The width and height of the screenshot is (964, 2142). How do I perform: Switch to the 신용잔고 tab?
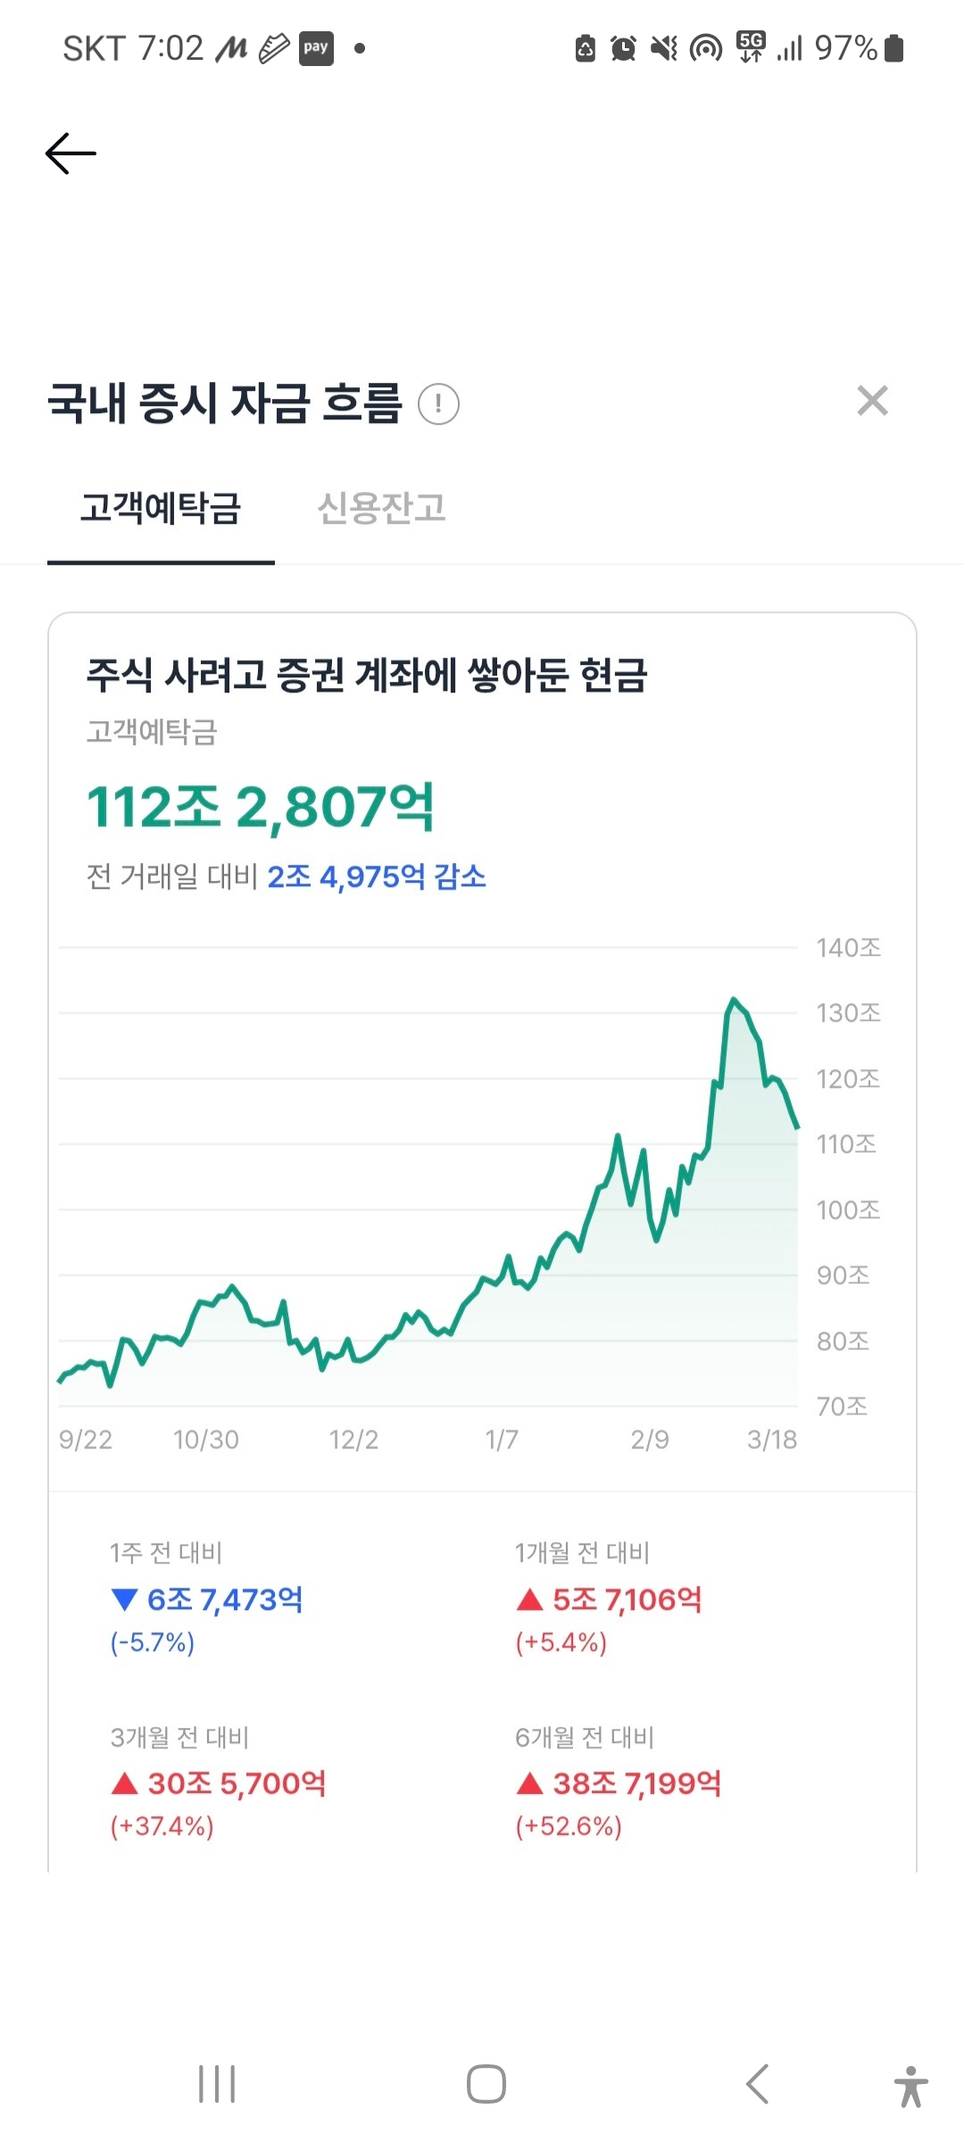tap(381, 509)
